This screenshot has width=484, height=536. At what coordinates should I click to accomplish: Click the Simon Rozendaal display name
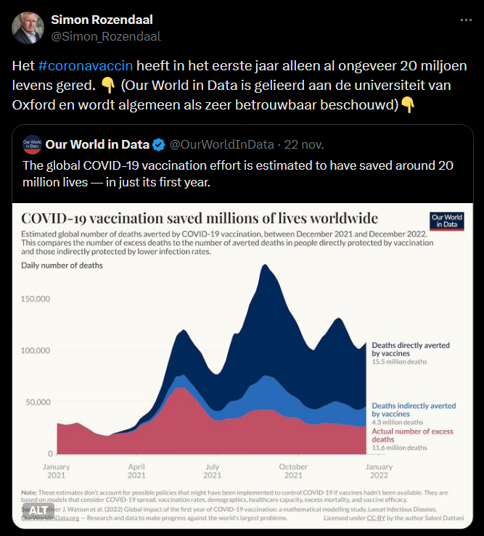(x=102, y=20)
